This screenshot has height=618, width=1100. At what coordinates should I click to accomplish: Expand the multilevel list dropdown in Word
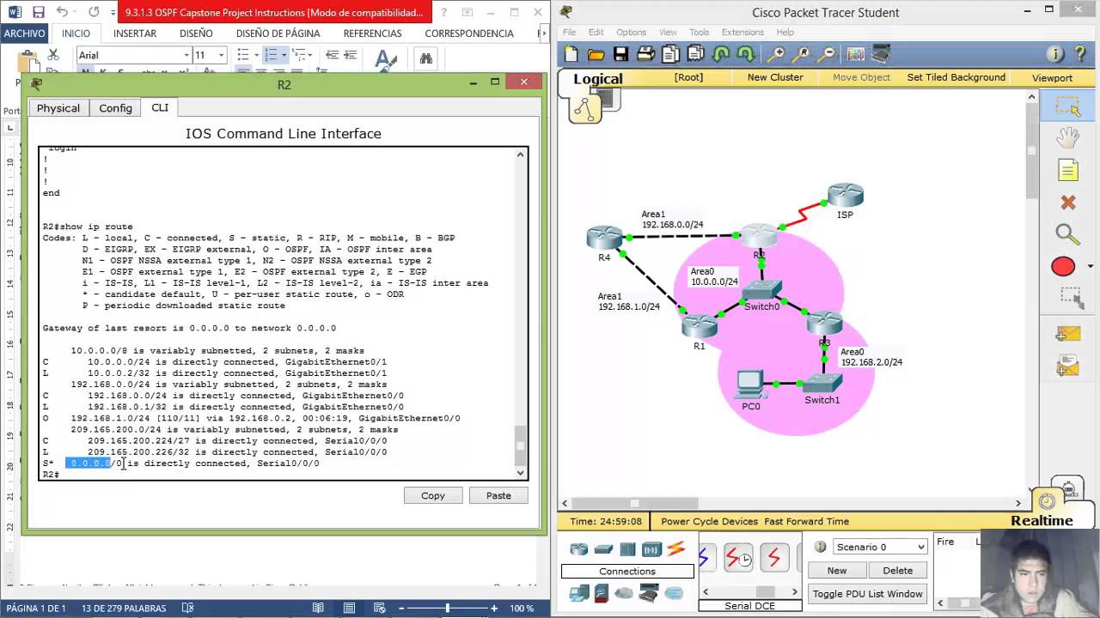click(x=312, y=55)
